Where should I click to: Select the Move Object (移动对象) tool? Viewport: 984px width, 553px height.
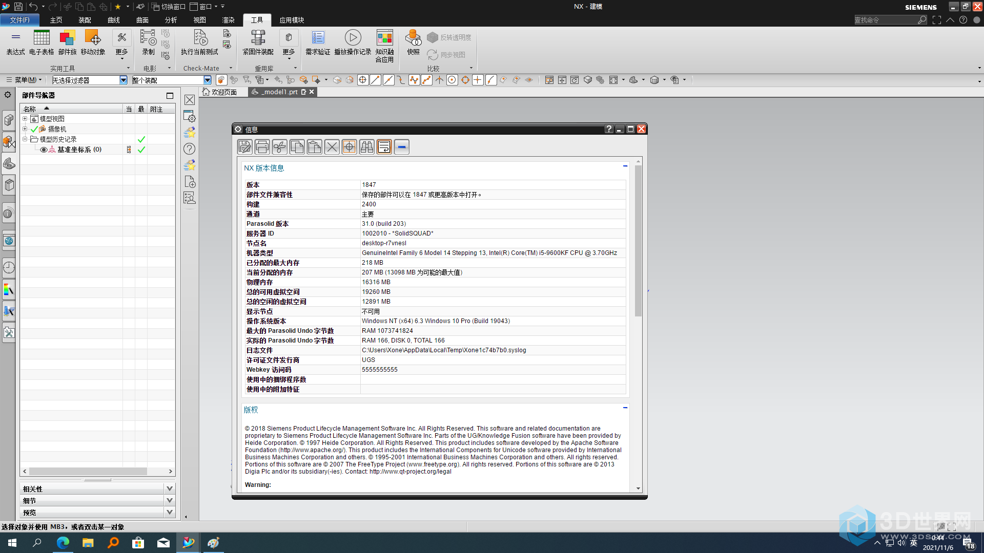(x=93, y=42)
